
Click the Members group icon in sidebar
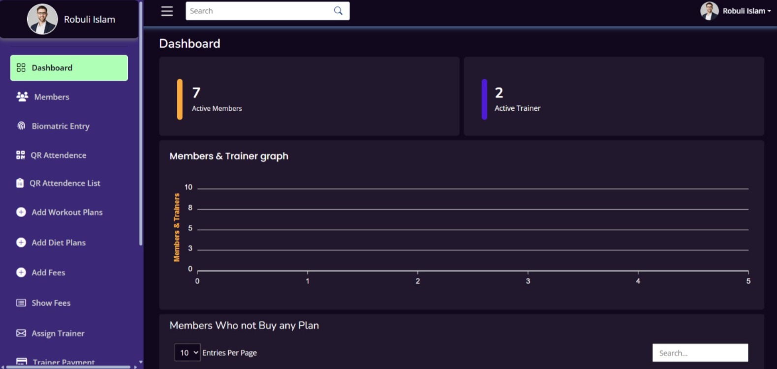(22, 97)
